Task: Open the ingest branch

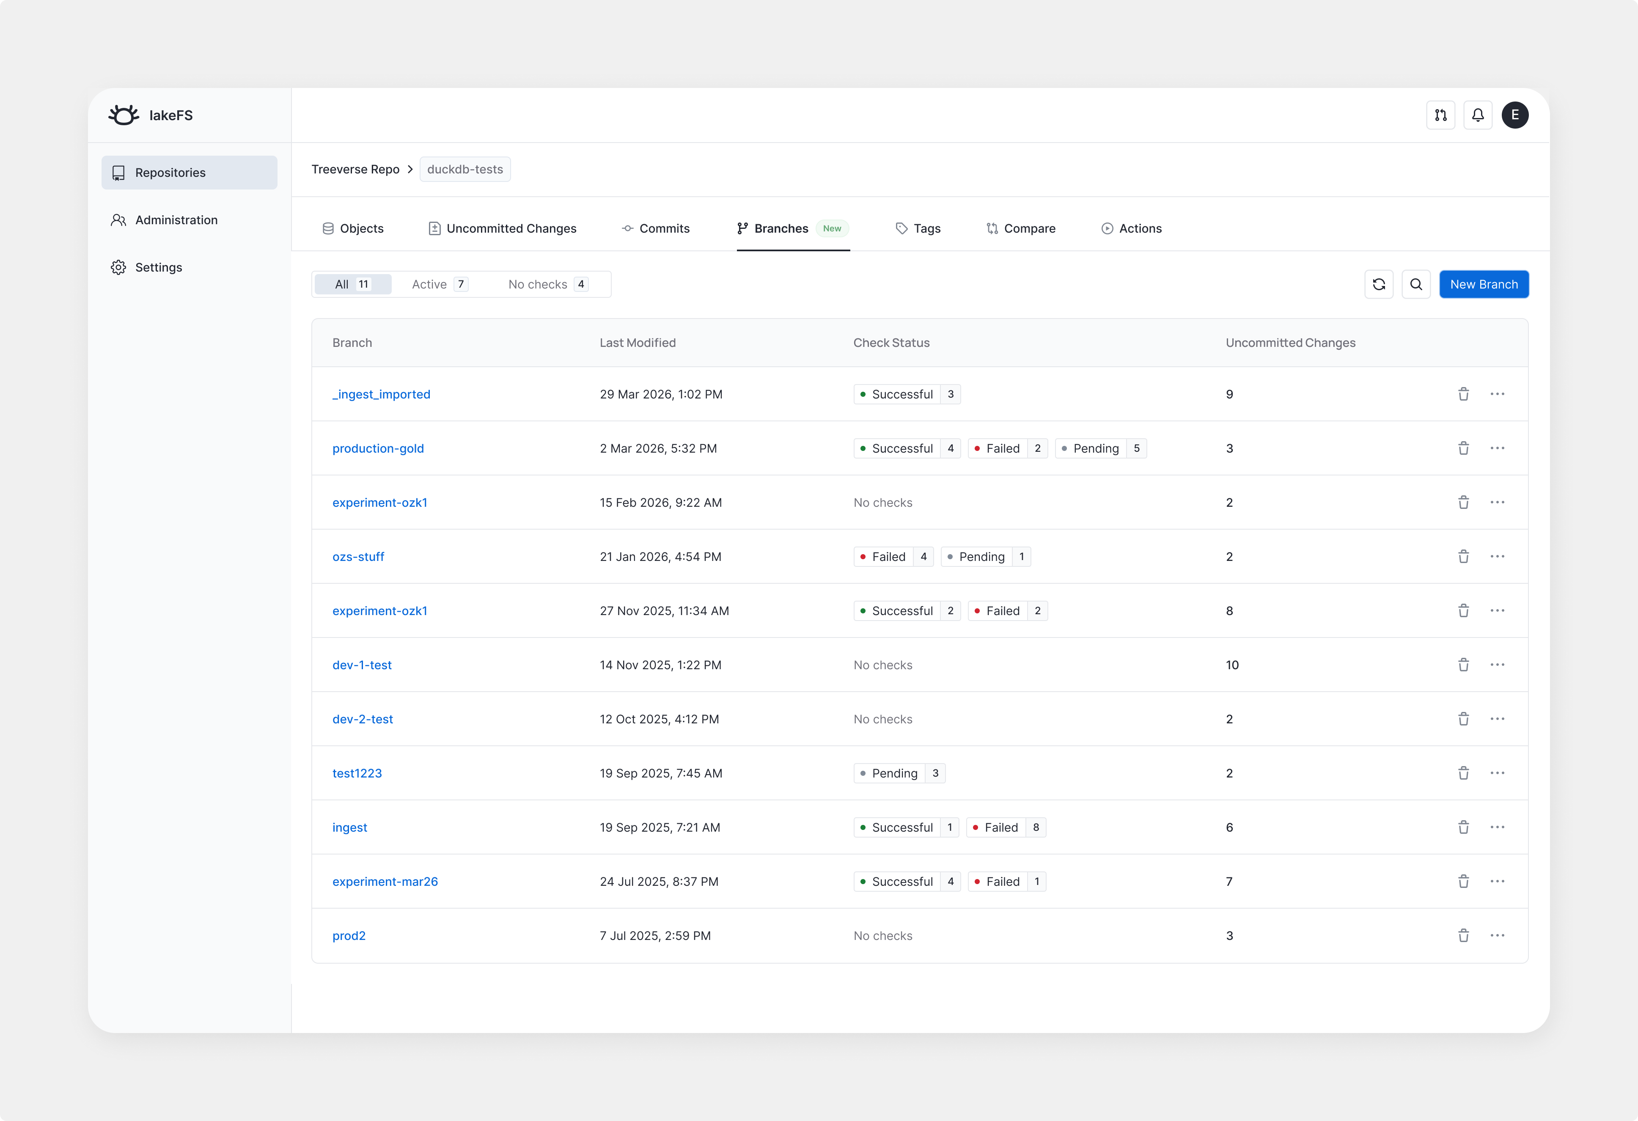Action: (x=349, y=827)
